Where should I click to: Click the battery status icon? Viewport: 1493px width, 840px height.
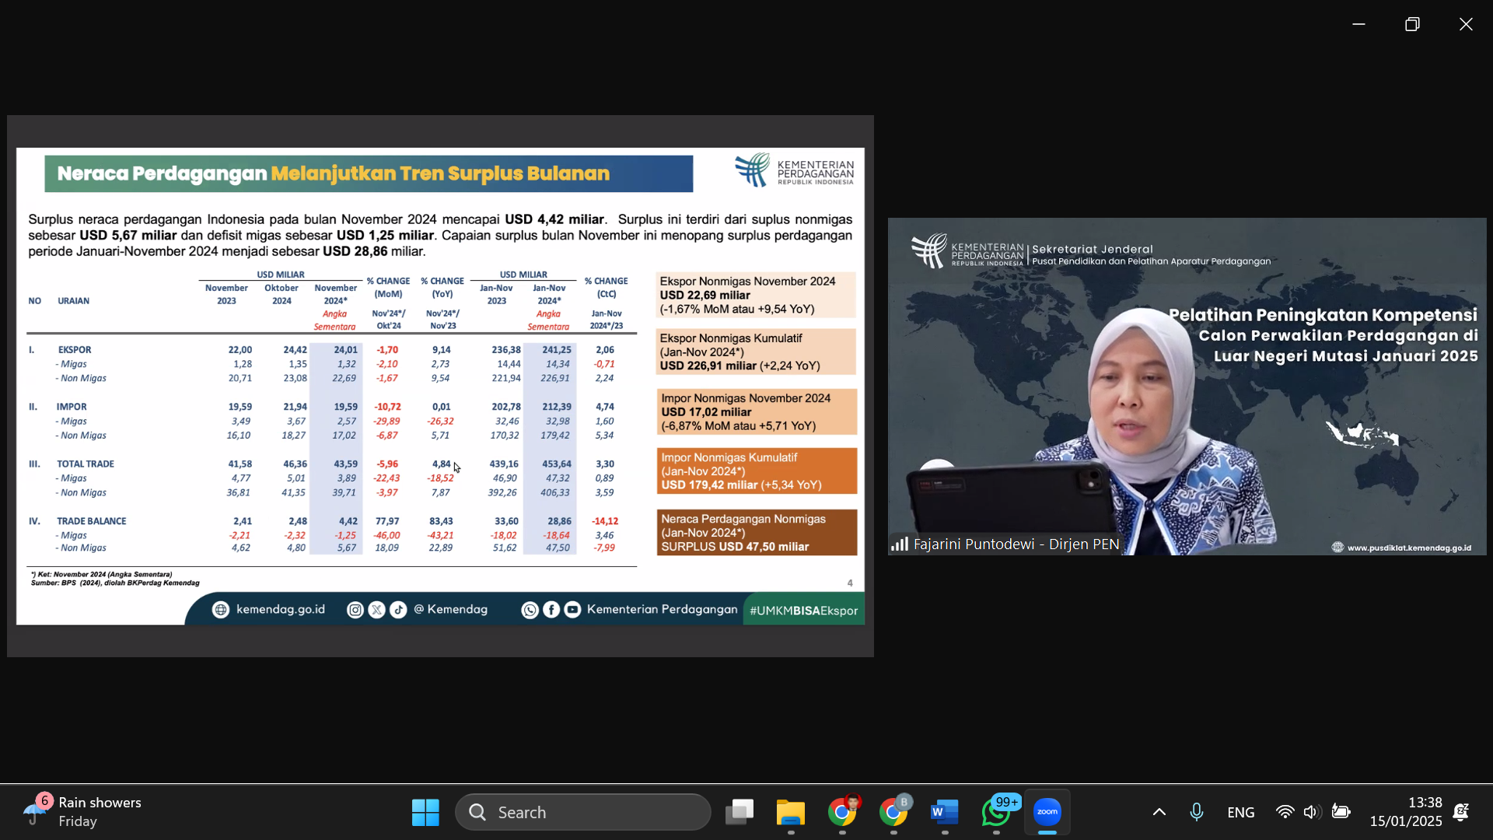pos(1341,812)
